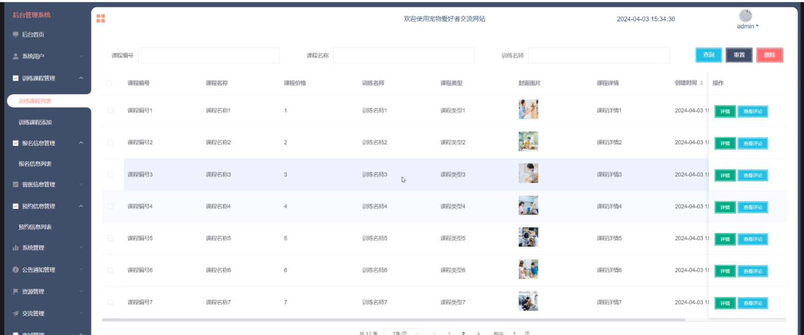Click the paper plane icon beside 交流管理

(16, 313)
